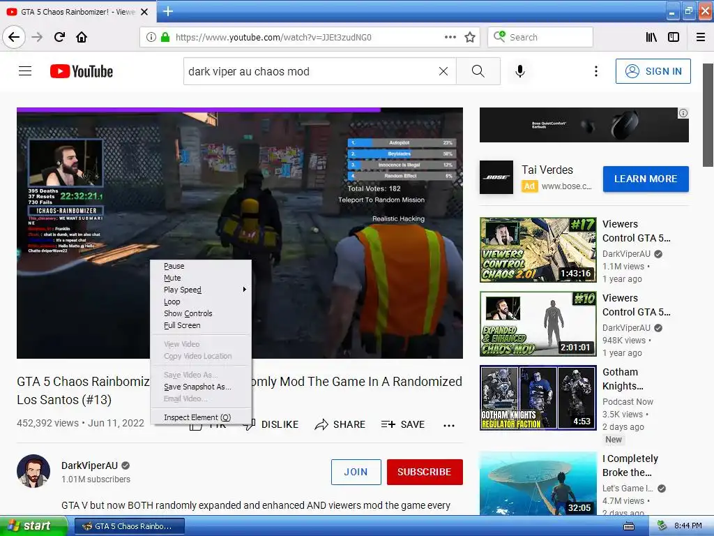Click the ad info icon on Bose banner

(x=683, y=113)
